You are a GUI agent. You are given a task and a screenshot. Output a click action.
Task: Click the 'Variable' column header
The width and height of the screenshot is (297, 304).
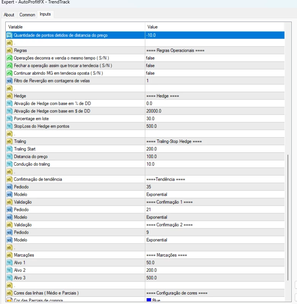(x=16, y=27)
